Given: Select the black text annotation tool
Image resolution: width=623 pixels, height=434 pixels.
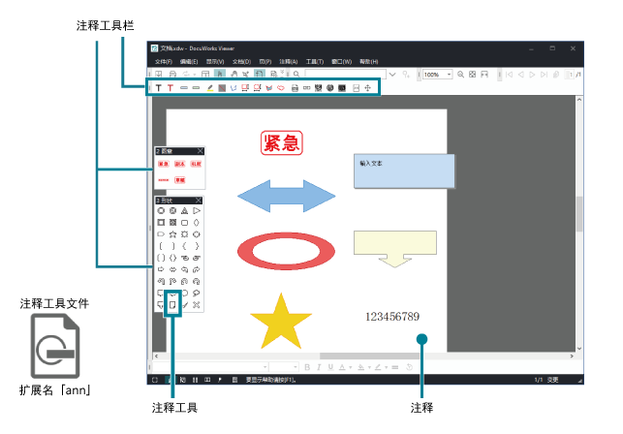Looking at the screenshot, I should point(159,88).
